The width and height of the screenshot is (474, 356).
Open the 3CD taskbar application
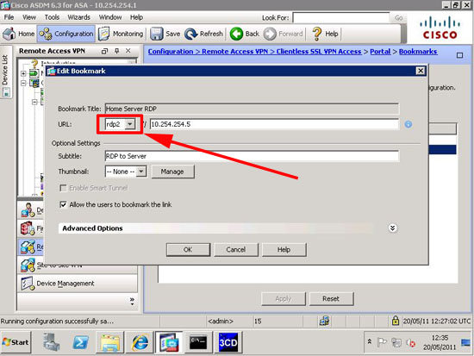coord(228,342)
